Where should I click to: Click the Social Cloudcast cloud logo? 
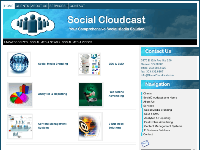[33, 23]
